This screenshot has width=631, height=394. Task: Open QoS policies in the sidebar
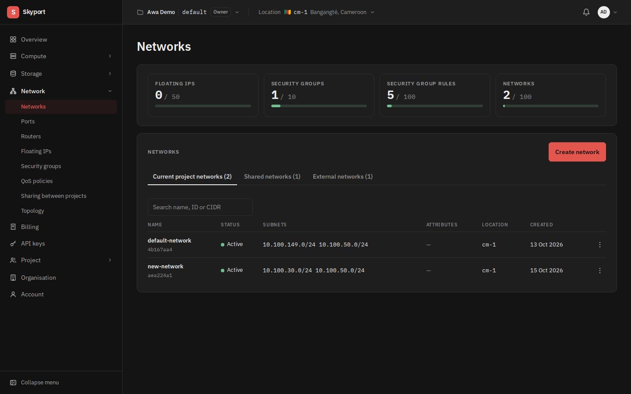pyautogui.click(x=37, y=181)
